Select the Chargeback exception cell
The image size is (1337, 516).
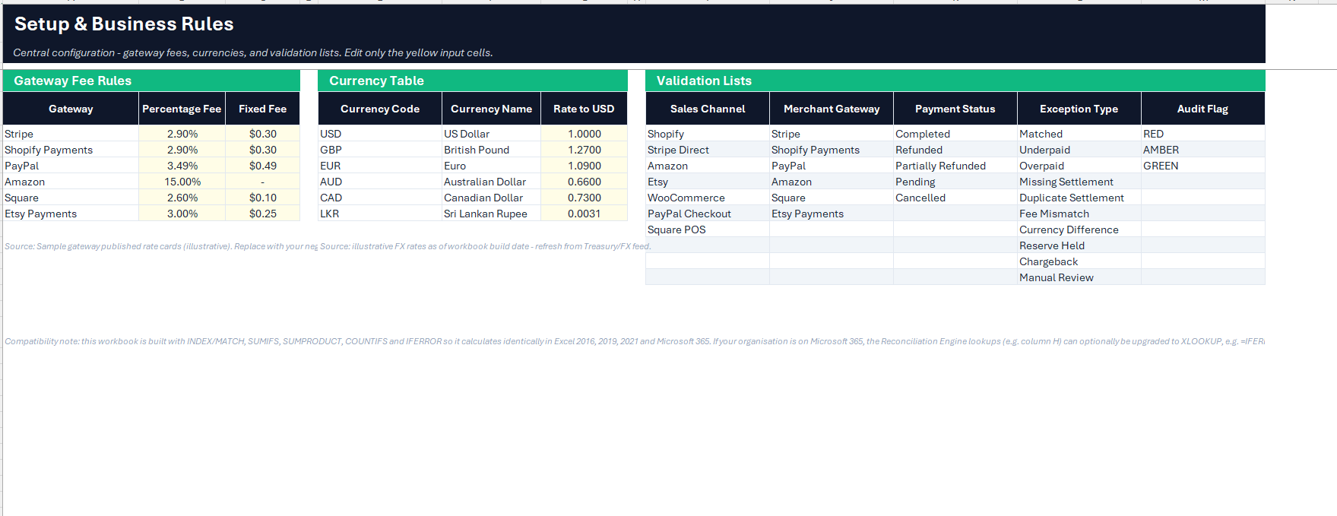click(1079, 261)
